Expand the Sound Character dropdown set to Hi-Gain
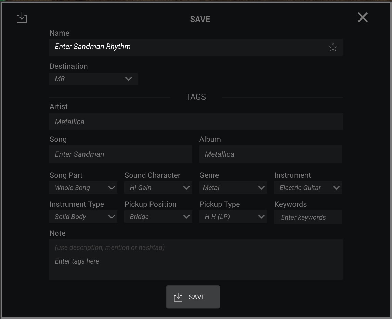392x319 pixels. tap(158, 188)
